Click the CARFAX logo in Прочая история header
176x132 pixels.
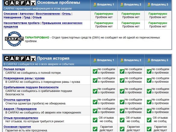coord(20,58)
